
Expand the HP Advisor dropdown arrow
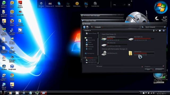[x=41, y=7]
